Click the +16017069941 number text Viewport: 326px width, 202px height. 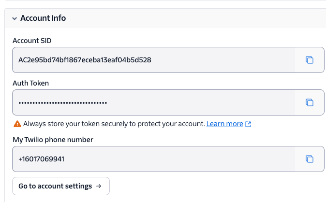point(41,159)
